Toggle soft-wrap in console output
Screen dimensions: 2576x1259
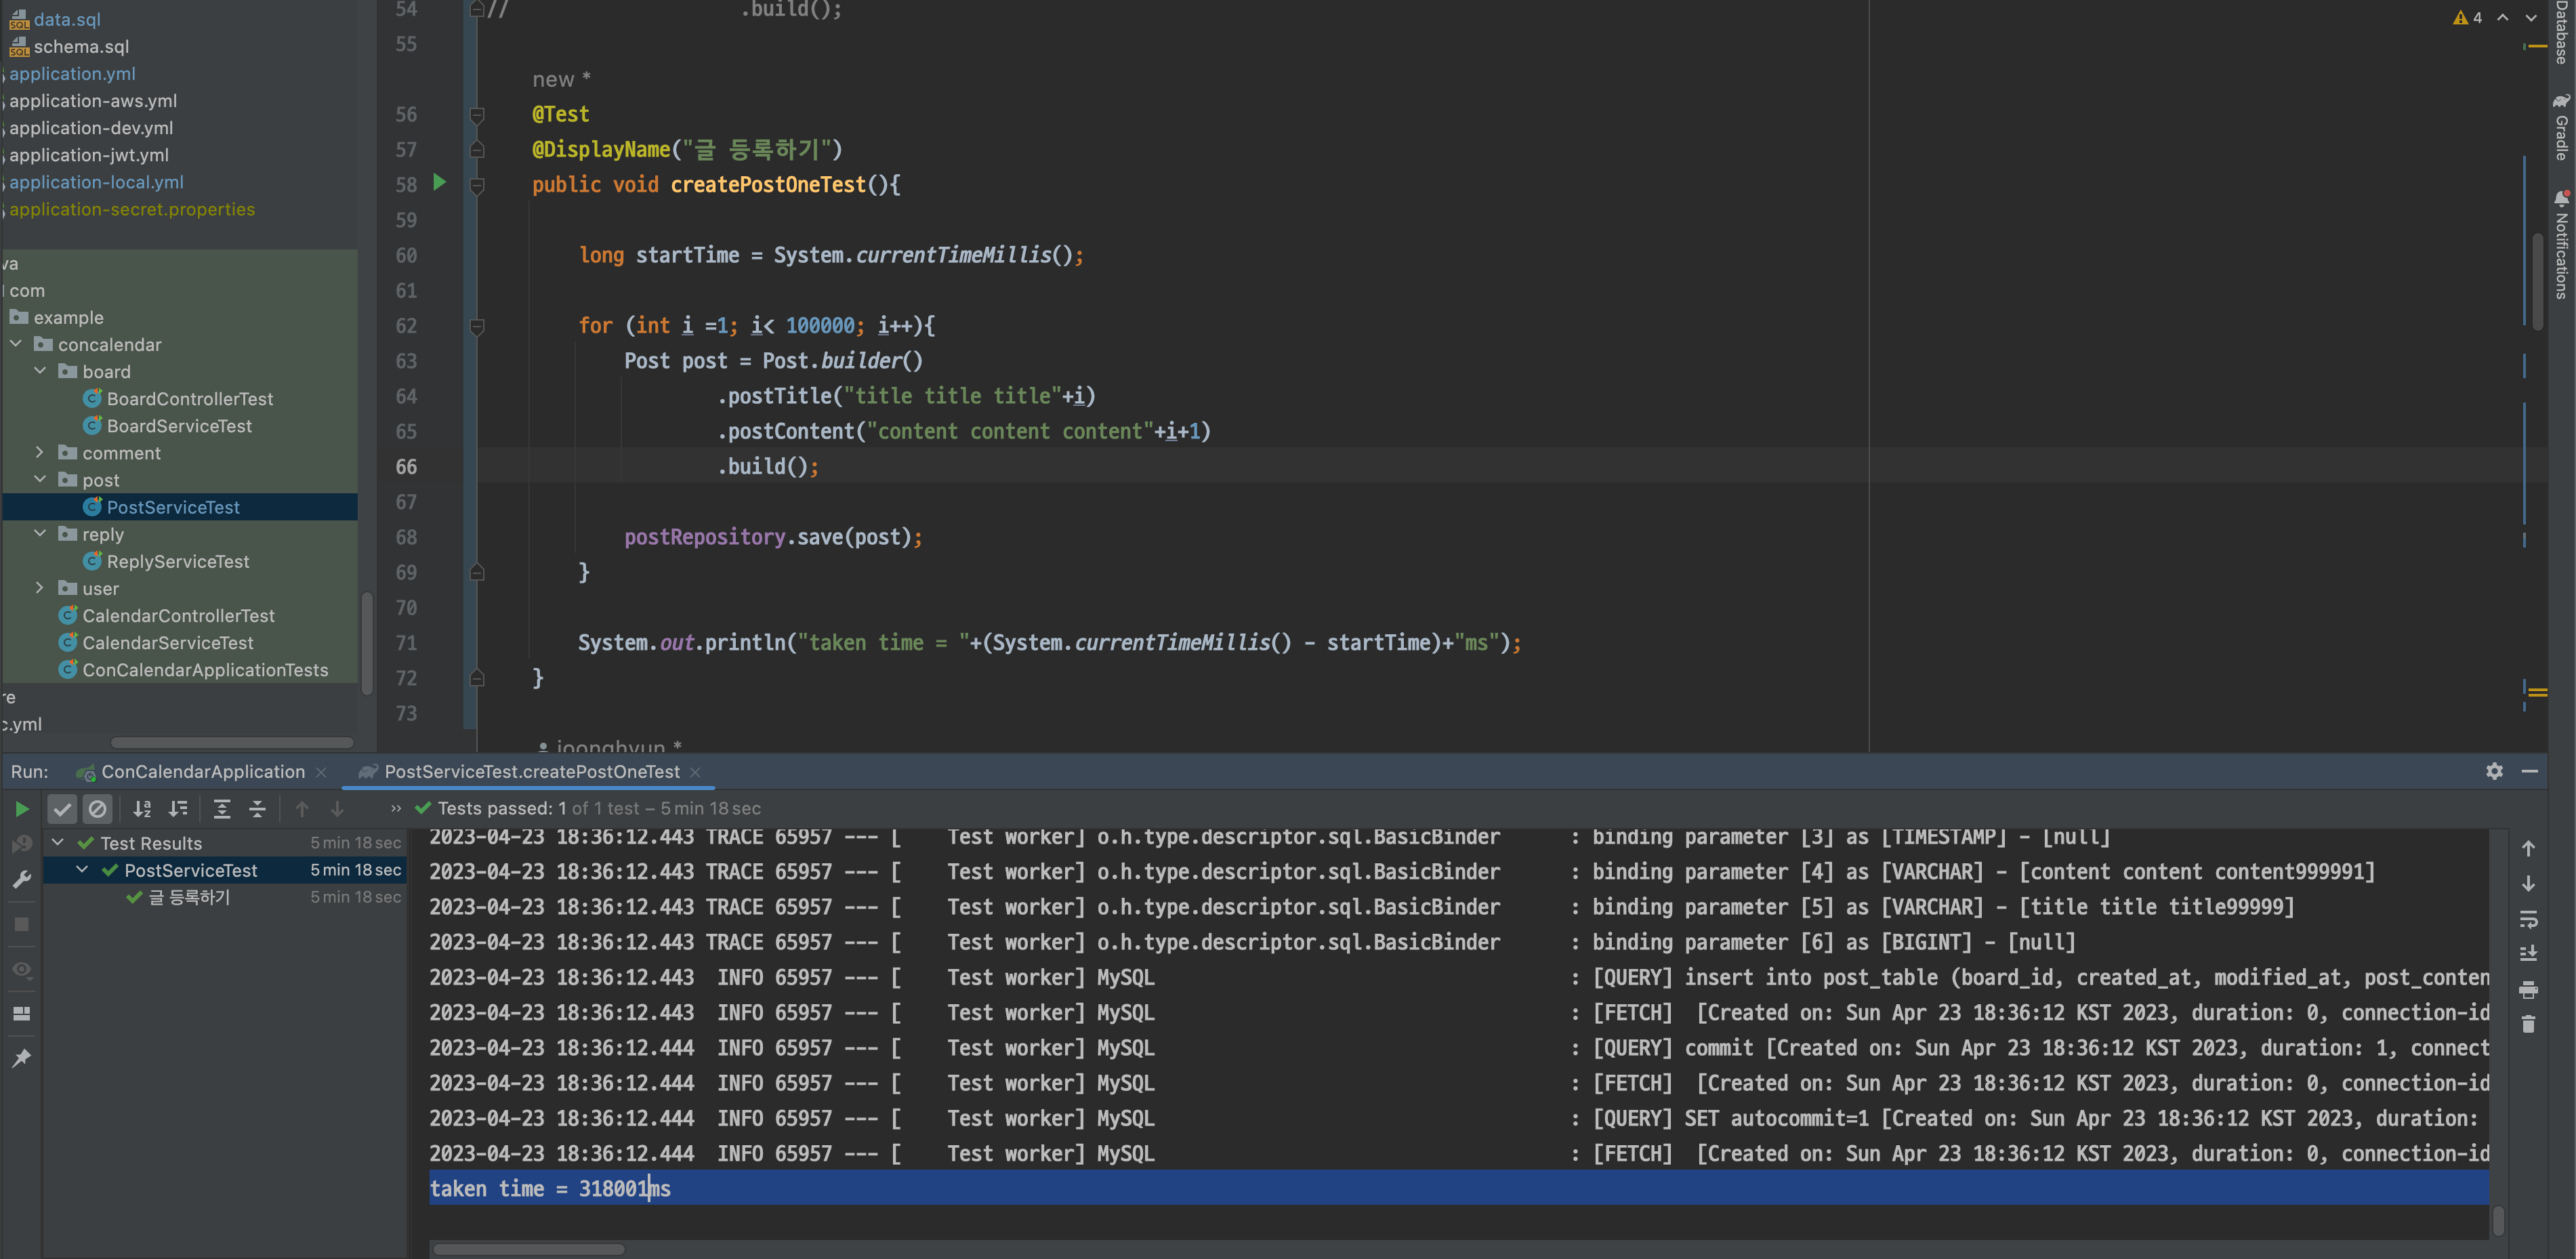point(2528,918)
